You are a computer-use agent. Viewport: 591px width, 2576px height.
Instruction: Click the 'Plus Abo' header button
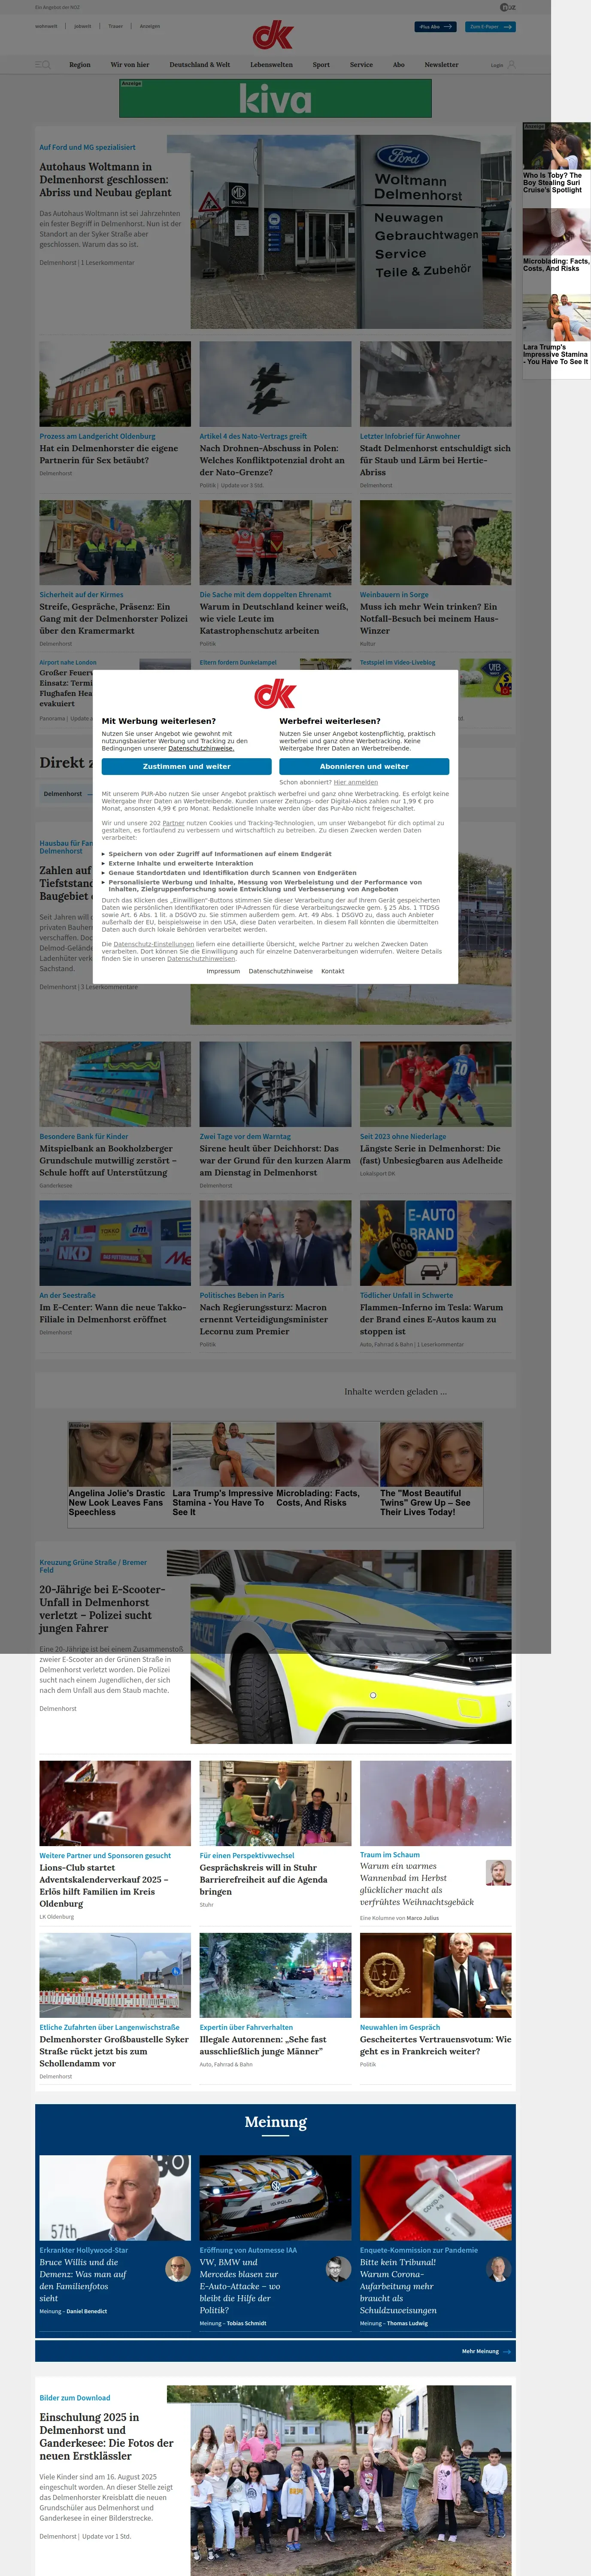[436, 27]
